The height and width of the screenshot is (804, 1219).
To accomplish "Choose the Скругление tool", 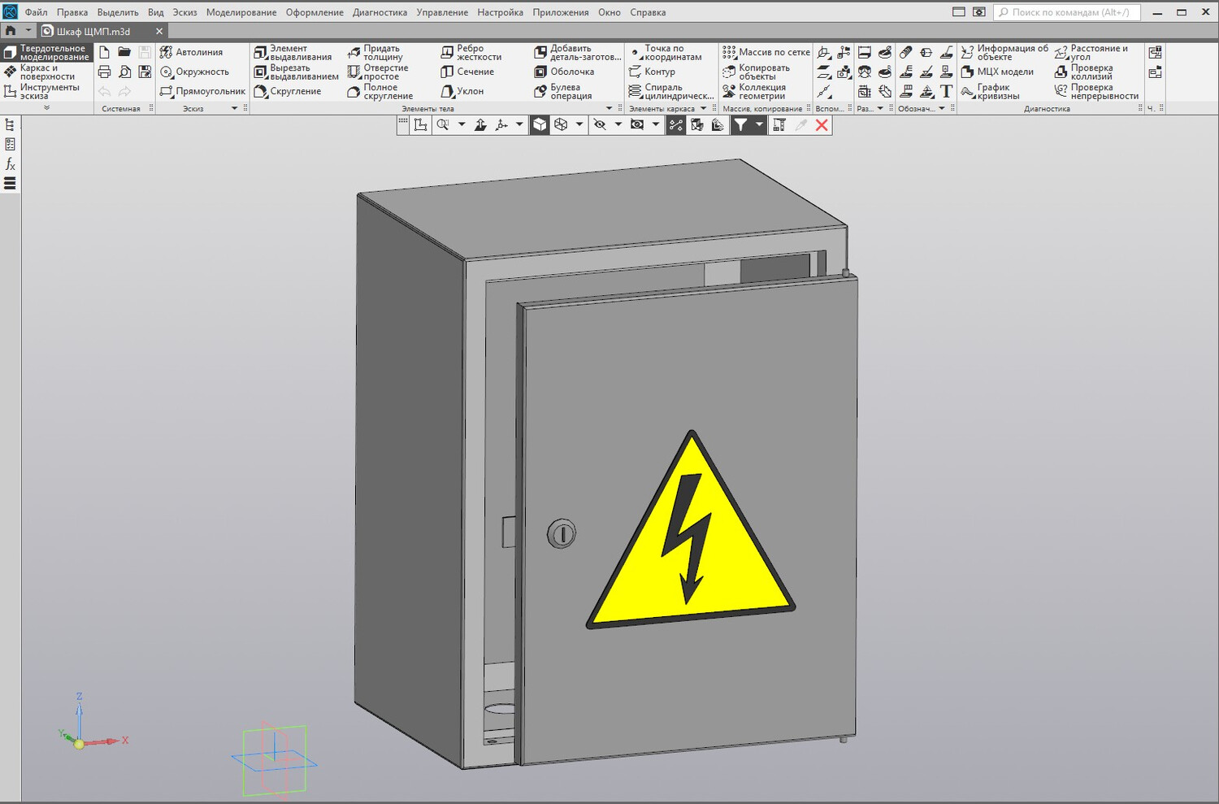I will coord(288,91).
